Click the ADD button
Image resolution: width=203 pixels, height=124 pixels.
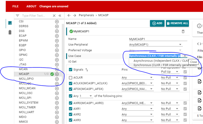click(157, 24)
